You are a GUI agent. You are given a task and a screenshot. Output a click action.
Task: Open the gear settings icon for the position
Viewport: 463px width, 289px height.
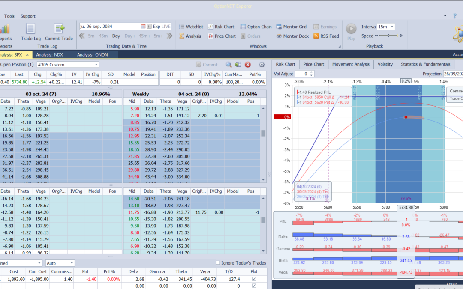click(x=262, y=65)
